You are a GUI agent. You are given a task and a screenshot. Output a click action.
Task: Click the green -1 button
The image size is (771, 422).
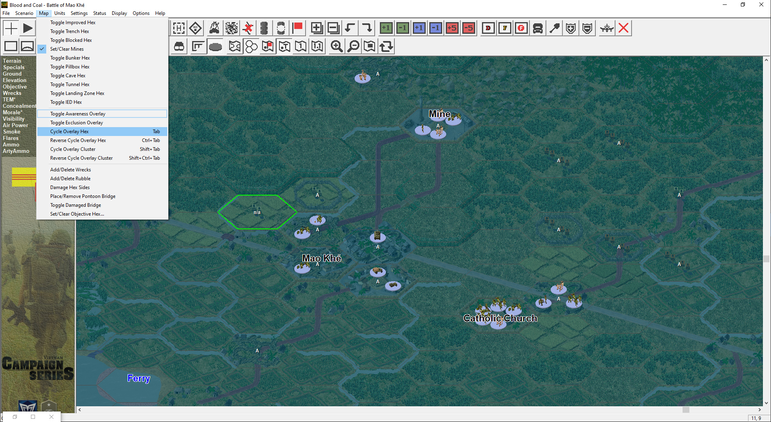[403, 28]
